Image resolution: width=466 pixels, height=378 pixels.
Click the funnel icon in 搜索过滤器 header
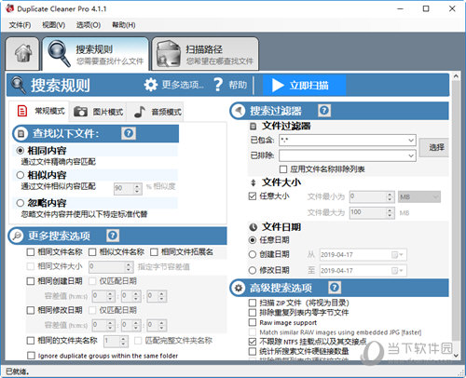[x=239, y=111]
